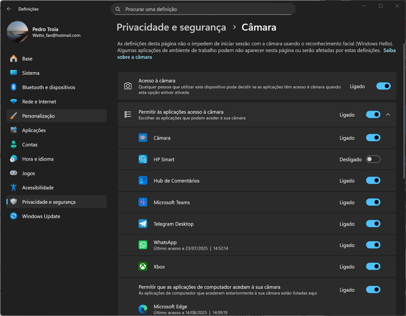Select Rede e Internet in sidebar
The height and width of the screenshot is (316, 406).
click(x=57, y=101)
